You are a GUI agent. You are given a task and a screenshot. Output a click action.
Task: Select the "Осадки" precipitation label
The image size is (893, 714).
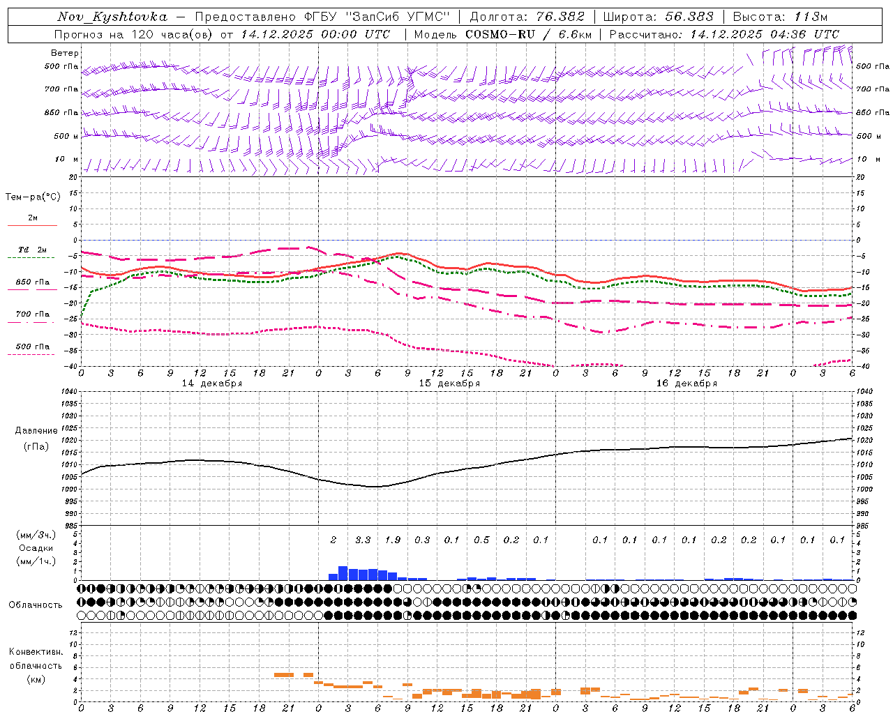tap(36, 548)
